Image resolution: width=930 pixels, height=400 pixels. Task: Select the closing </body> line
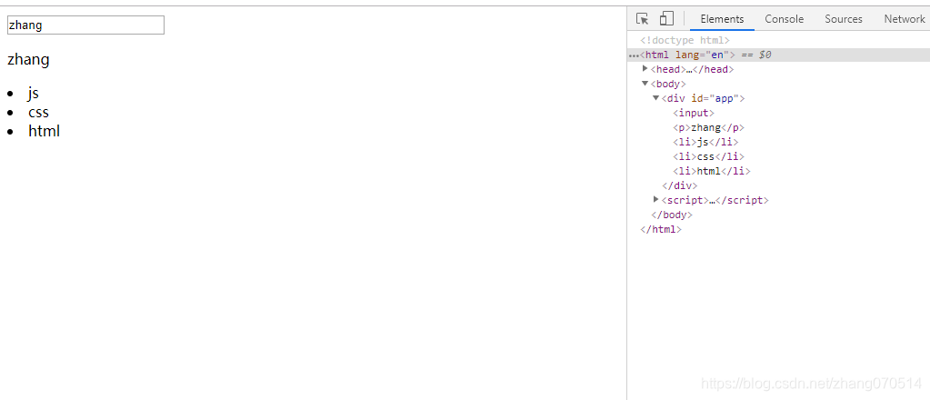(x=672, y=215)
